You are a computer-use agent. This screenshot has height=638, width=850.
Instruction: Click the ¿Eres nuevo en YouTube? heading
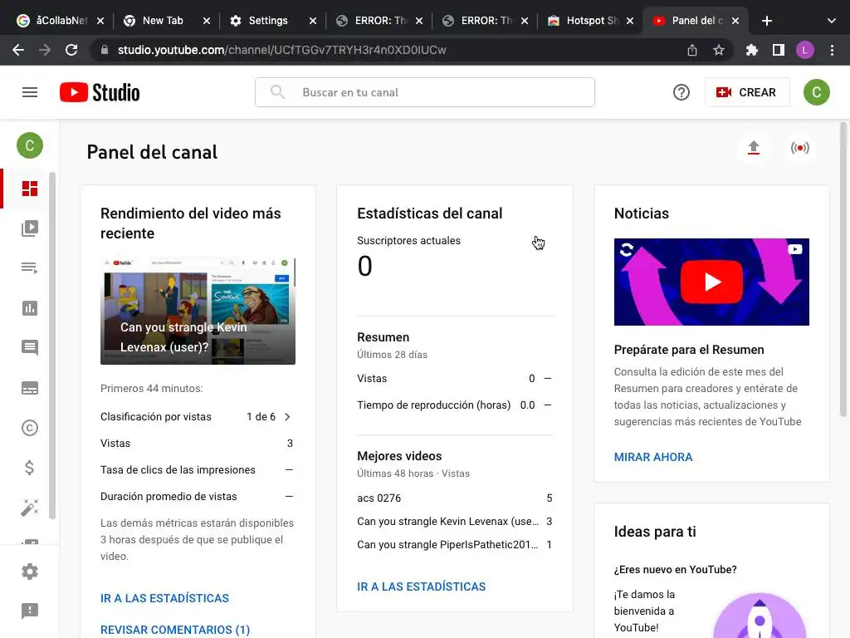click(675, 570)
